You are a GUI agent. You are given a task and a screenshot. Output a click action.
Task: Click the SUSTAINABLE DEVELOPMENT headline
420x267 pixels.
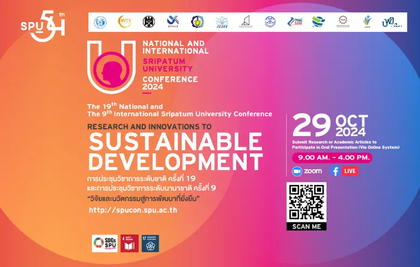pos(176,152)
